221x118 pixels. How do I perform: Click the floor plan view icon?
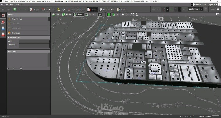click(x=100, y=14)
